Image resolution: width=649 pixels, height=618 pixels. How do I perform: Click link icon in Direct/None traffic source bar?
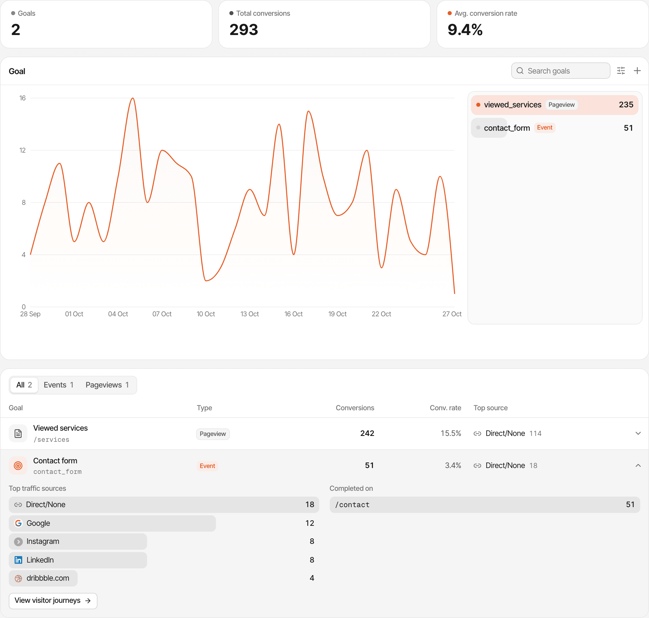pyautogui.click(x=18, y=505)
